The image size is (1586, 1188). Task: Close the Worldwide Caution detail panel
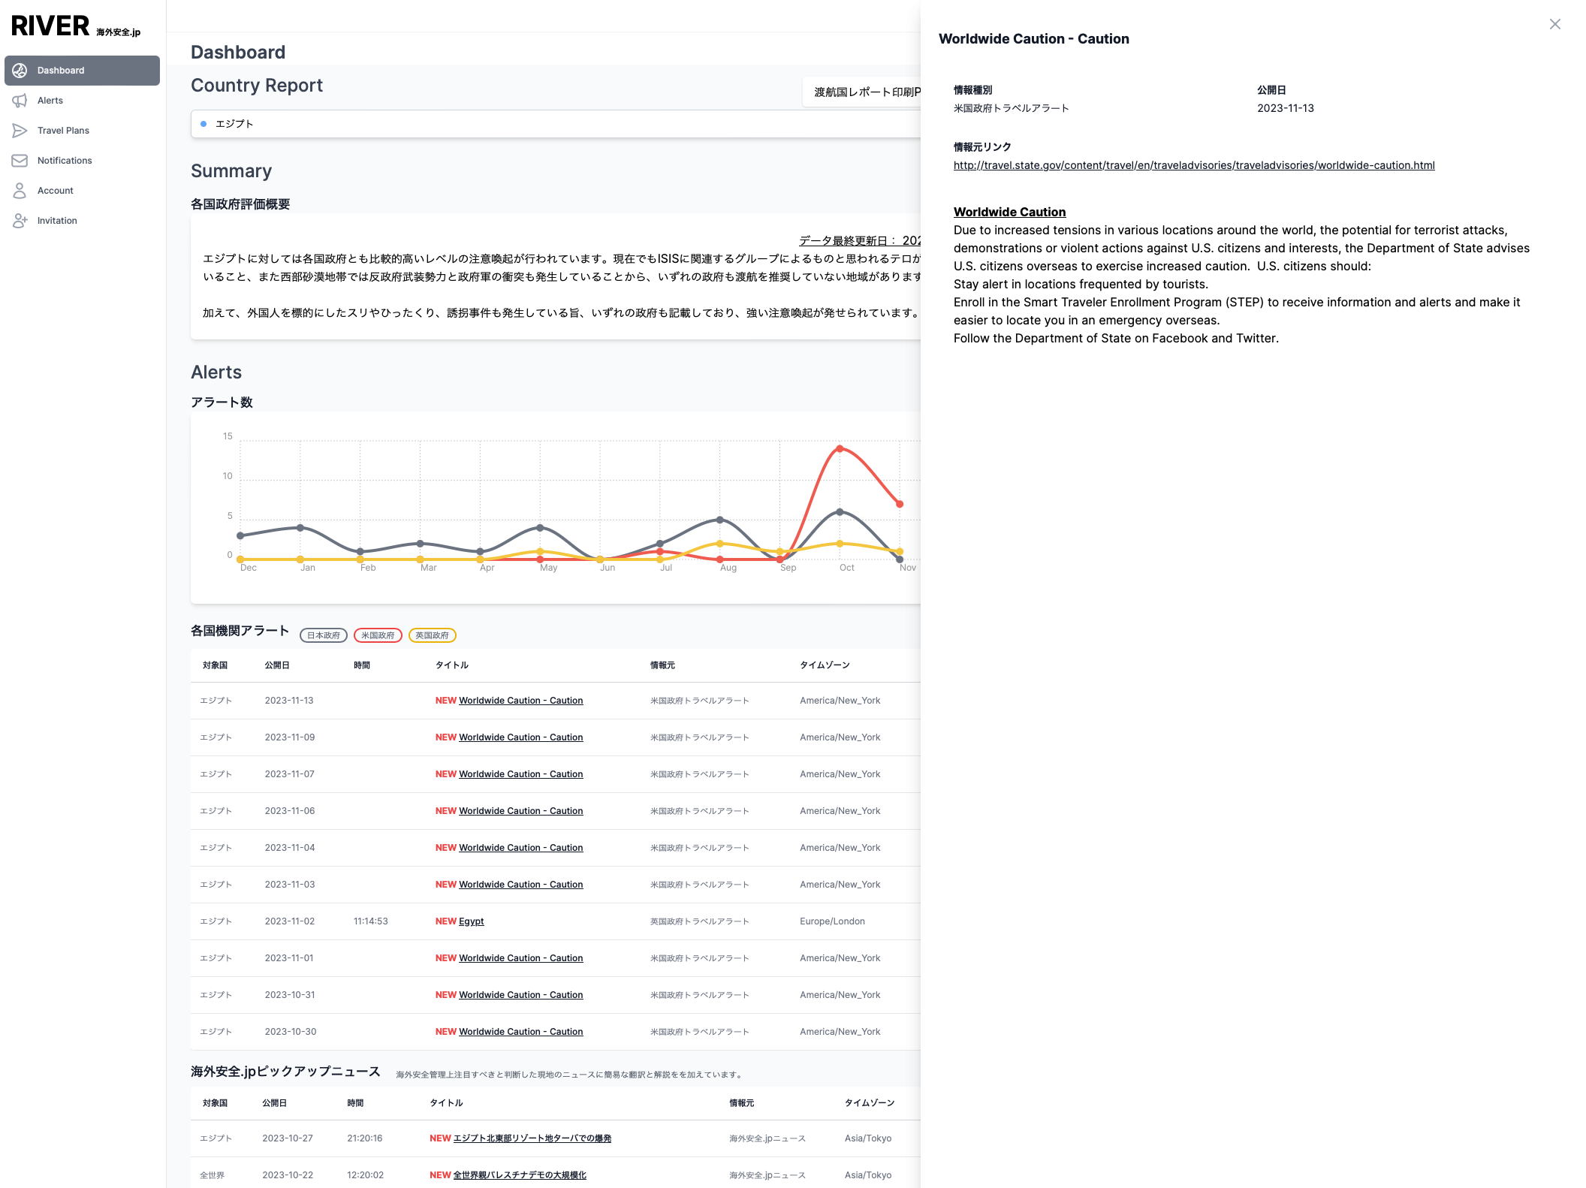coord(1554,24)
